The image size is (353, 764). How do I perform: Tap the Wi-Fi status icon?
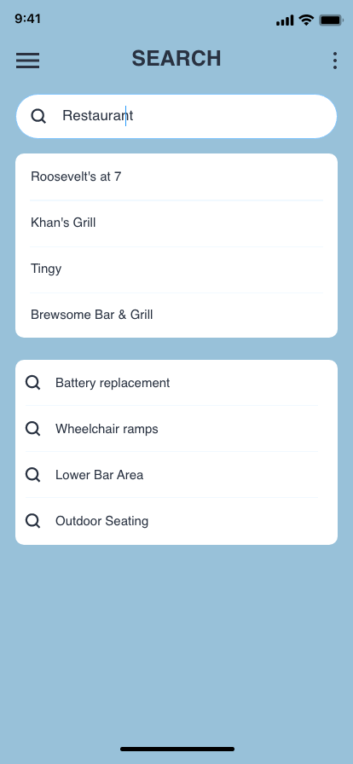click(306, 20)
